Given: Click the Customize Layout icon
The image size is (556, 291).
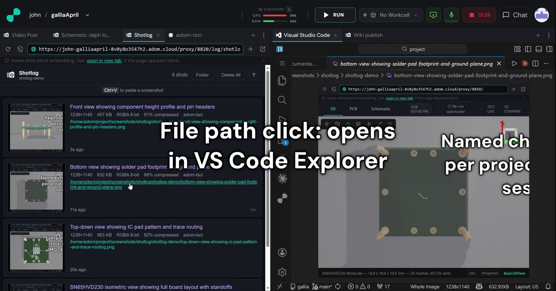Looking at the screenshot, I should (517, 49).
